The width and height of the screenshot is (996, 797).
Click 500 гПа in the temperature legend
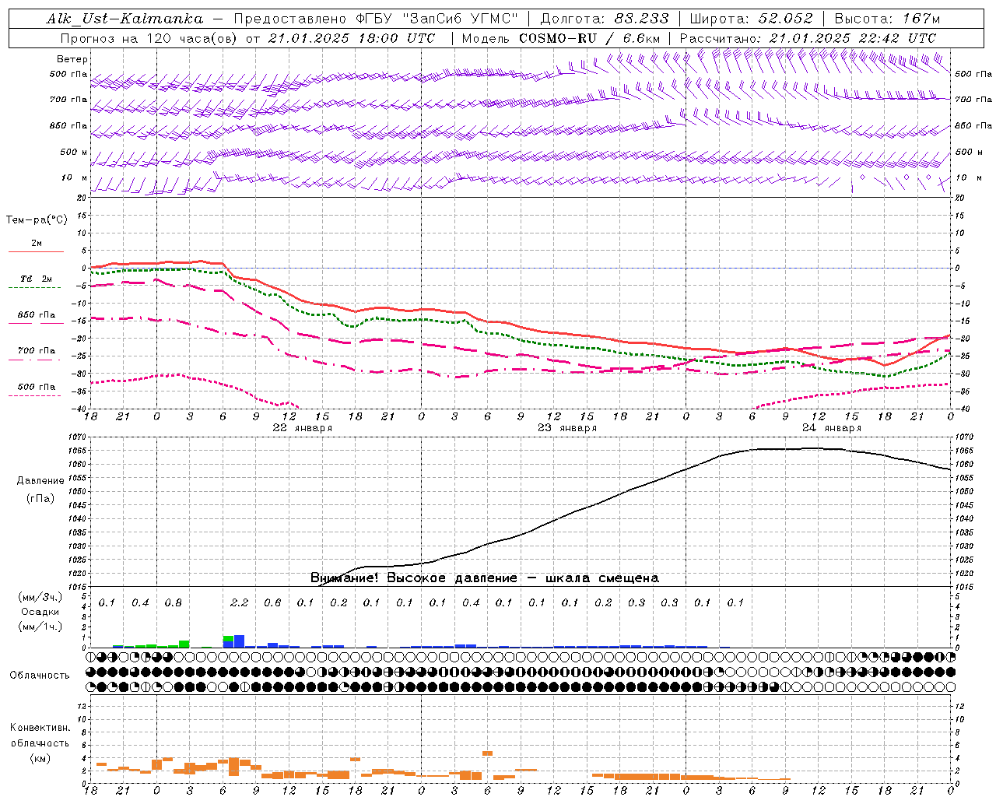click(x=37, y=387)
